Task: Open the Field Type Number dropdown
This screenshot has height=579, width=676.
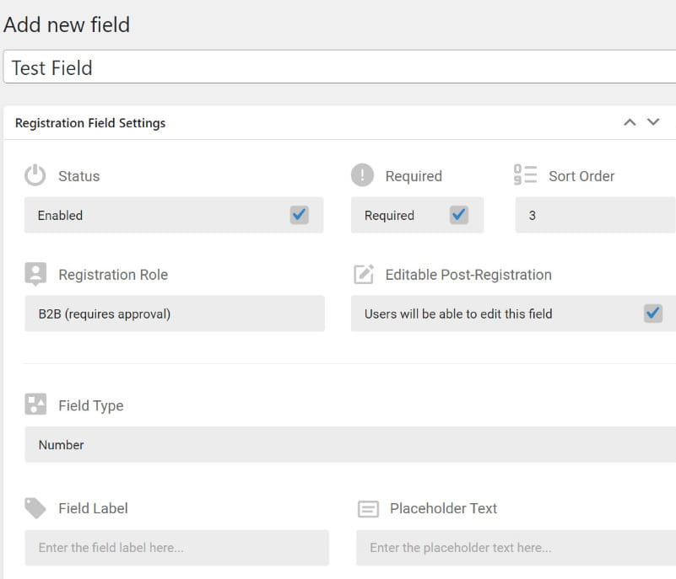Action: pyautogui.click(x=349, y=445)
